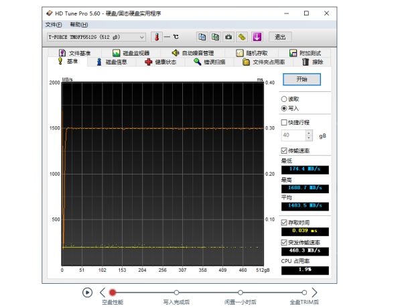
Task: Switch to the 磁盘信息 tab
Action: click(111, 62)
